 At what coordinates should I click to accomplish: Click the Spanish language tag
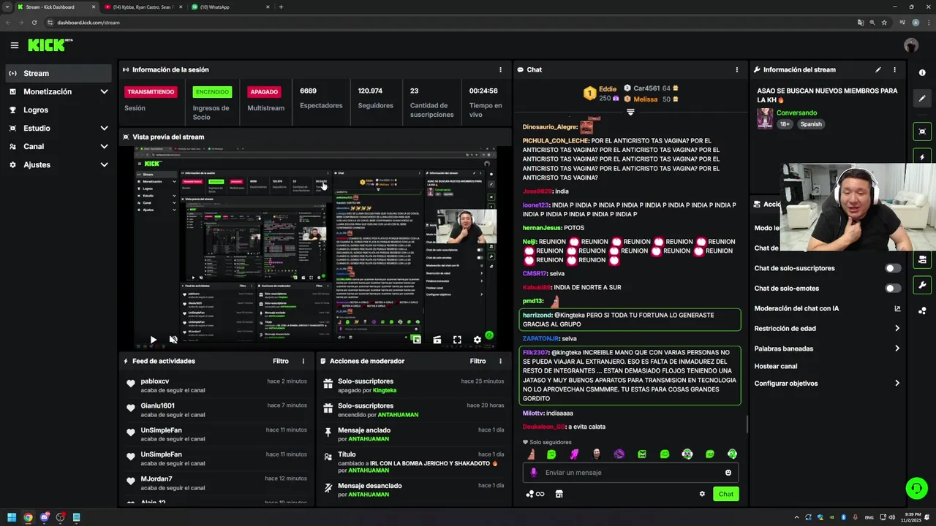click(x=811, y=124)
